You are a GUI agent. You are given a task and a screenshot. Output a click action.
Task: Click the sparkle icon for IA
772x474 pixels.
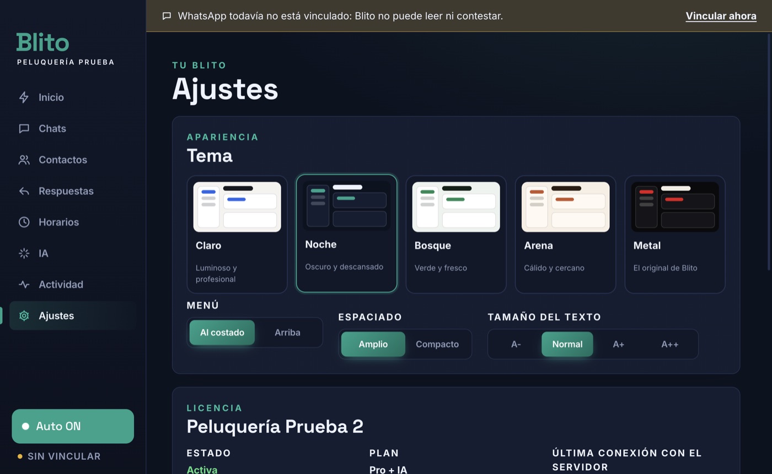[x=24, y=253]
